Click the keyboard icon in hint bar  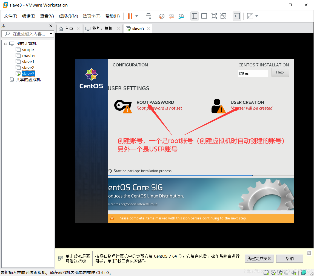coord(61,259)
